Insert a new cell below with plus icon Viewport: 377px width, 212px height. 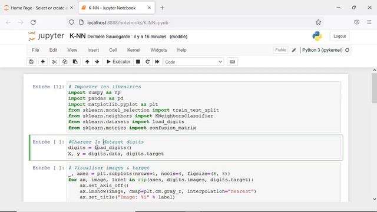43,62
